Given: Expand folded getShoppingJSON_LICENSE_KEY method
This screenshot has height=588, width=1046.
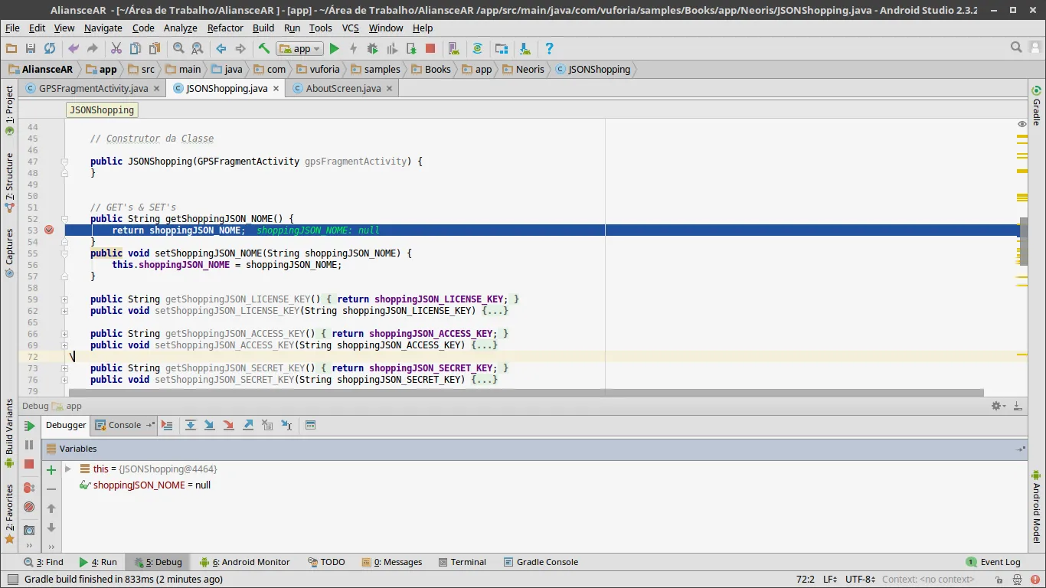Looking at the screenshot, I should point(65,299).
